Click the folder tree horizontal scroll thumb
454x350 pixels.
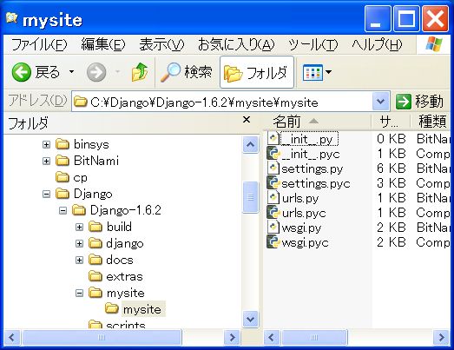102,337
